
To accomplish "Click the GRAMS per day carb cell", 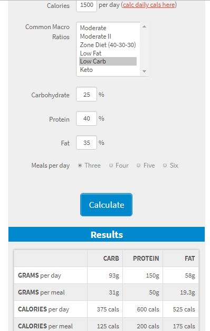I will tap(105, 275).
